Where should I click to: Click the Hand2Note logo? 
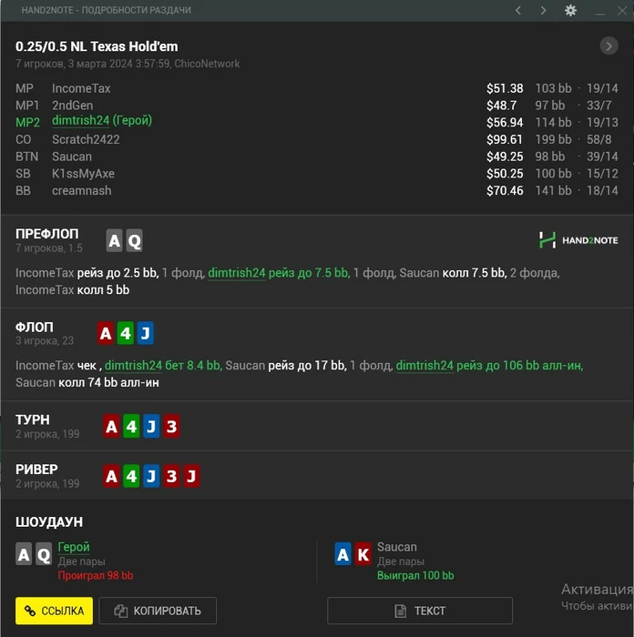[x=578, y=240]
